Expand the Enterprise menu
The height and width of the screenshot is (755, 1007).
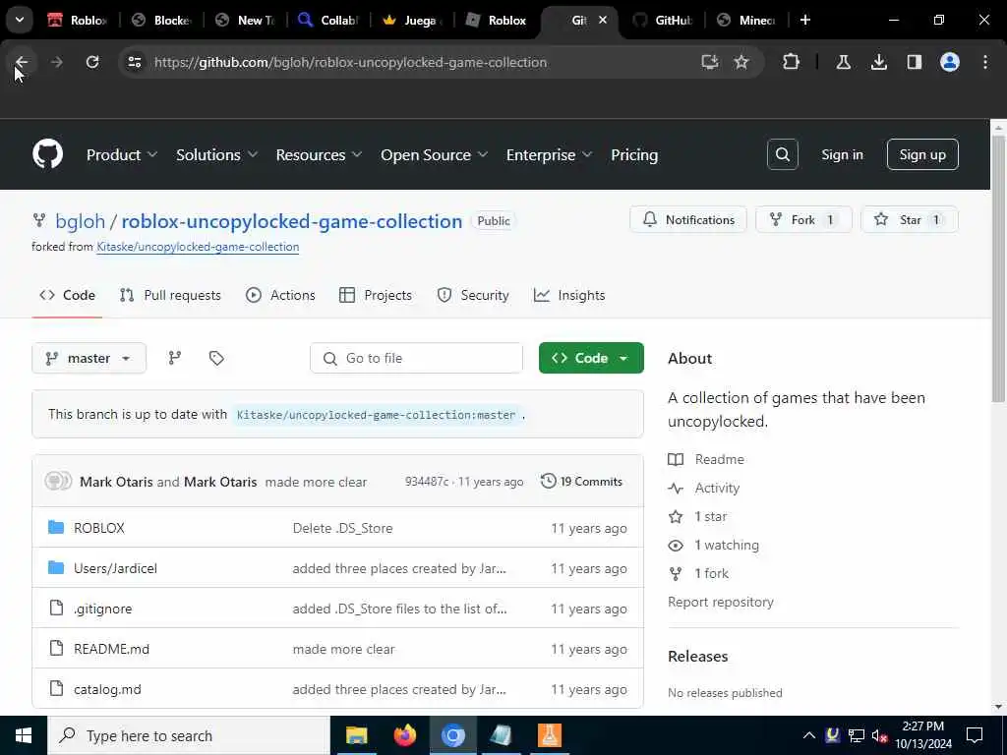coord(549,154)
